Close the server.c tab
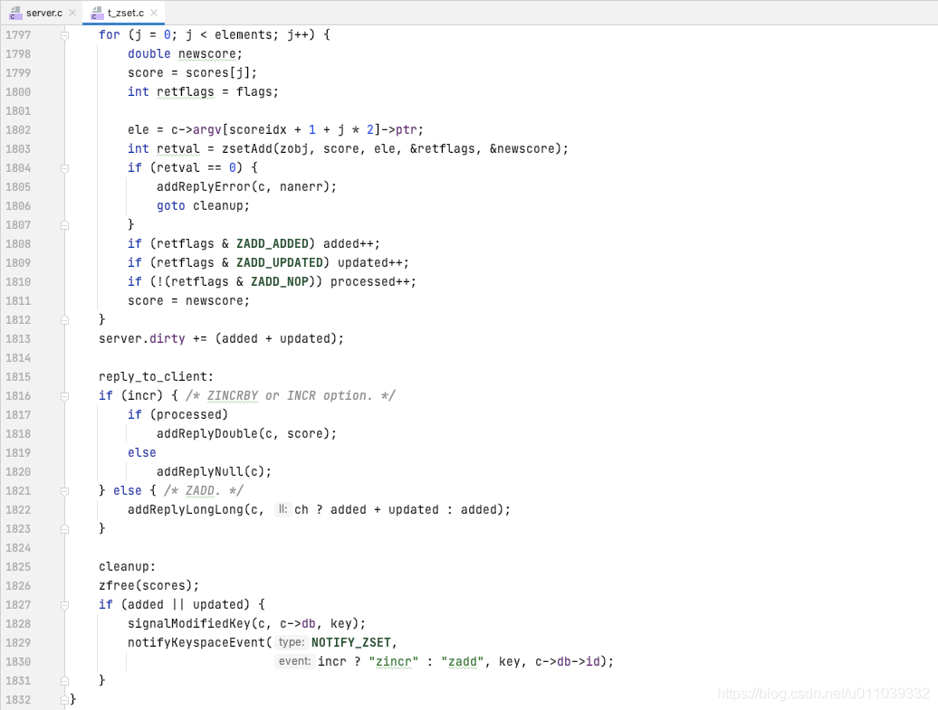Viewport: 938px width, 710px height. 72,13
